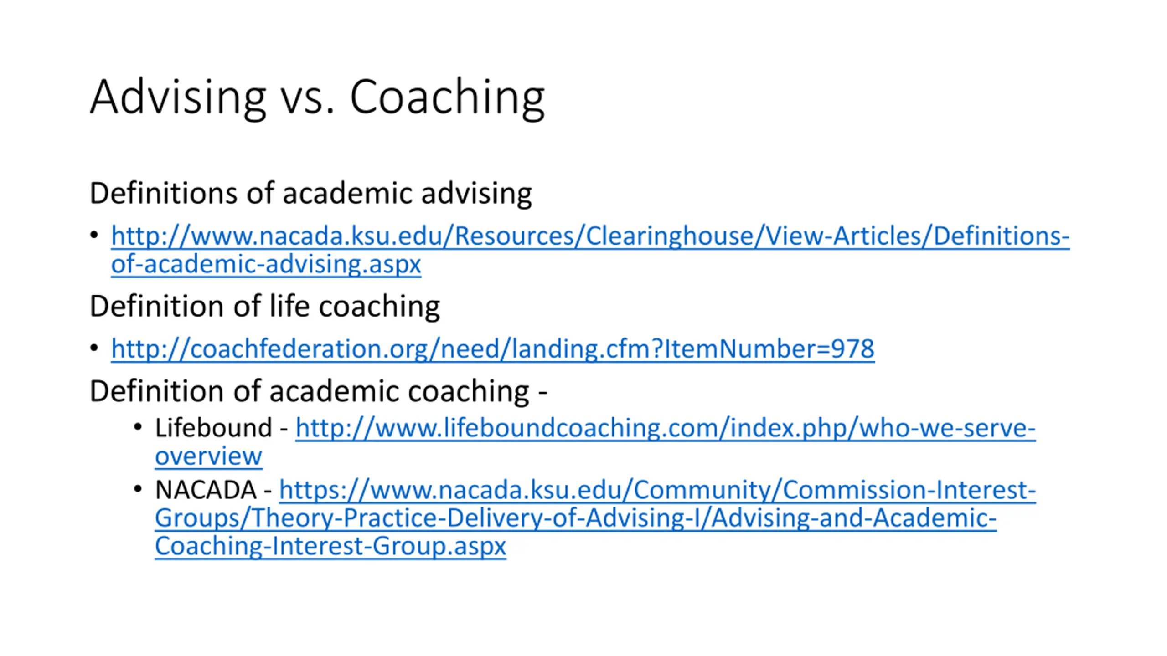Viewport: 1167px width, 656px height.
Task: Click the word 'Advising' in the title
Action: (x=178, y=97)
